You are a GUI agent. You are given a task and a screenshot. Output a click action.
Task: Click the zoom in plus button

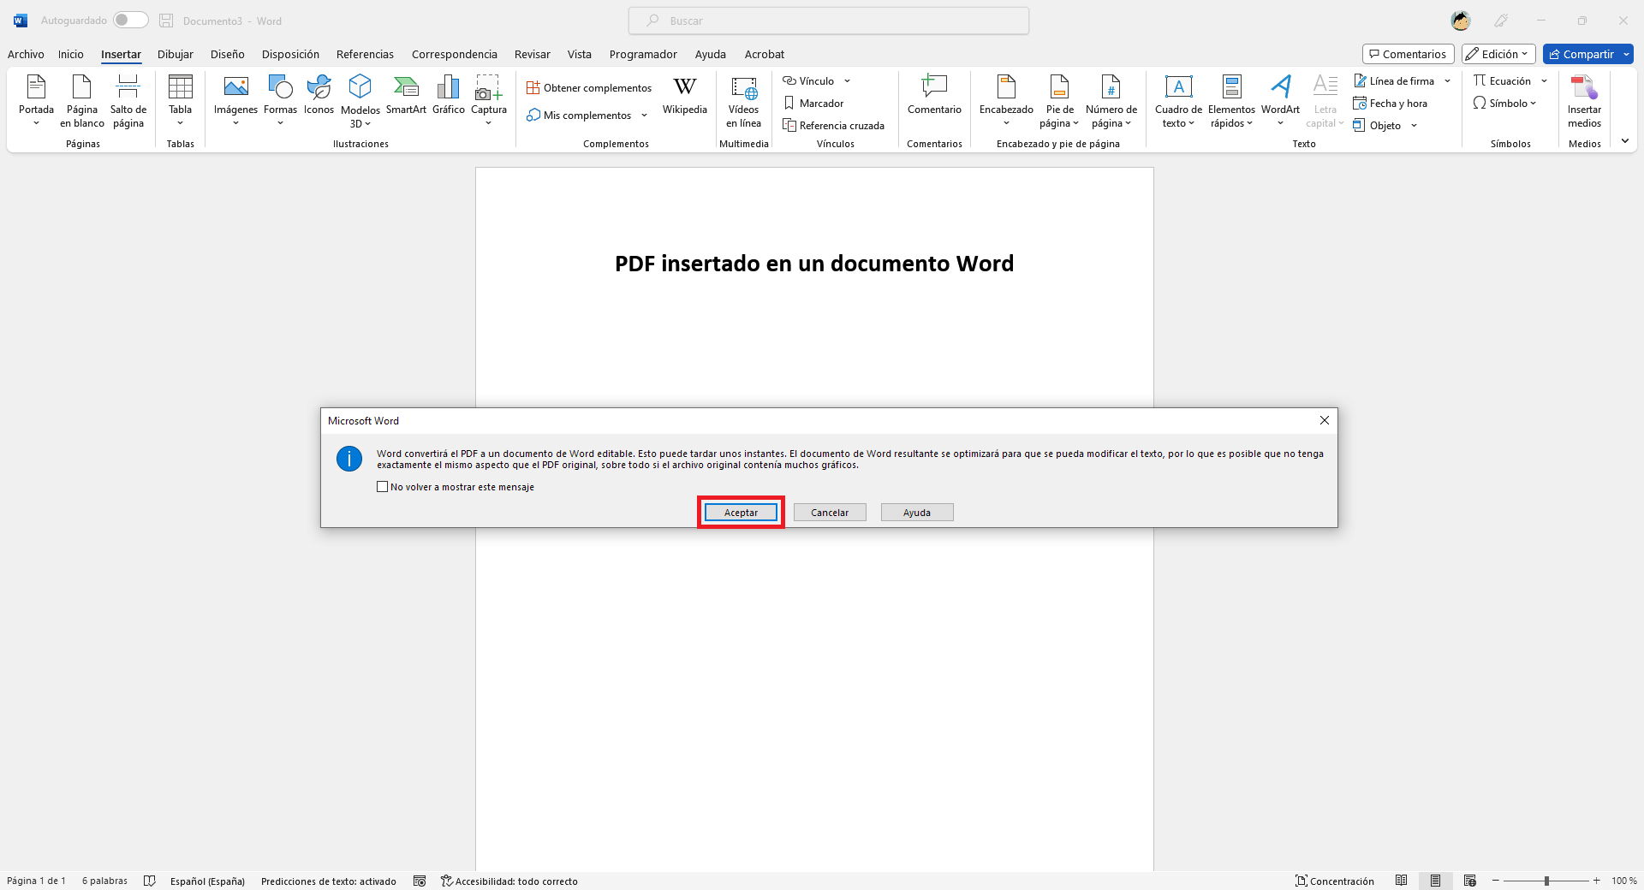click(1596, 881)
